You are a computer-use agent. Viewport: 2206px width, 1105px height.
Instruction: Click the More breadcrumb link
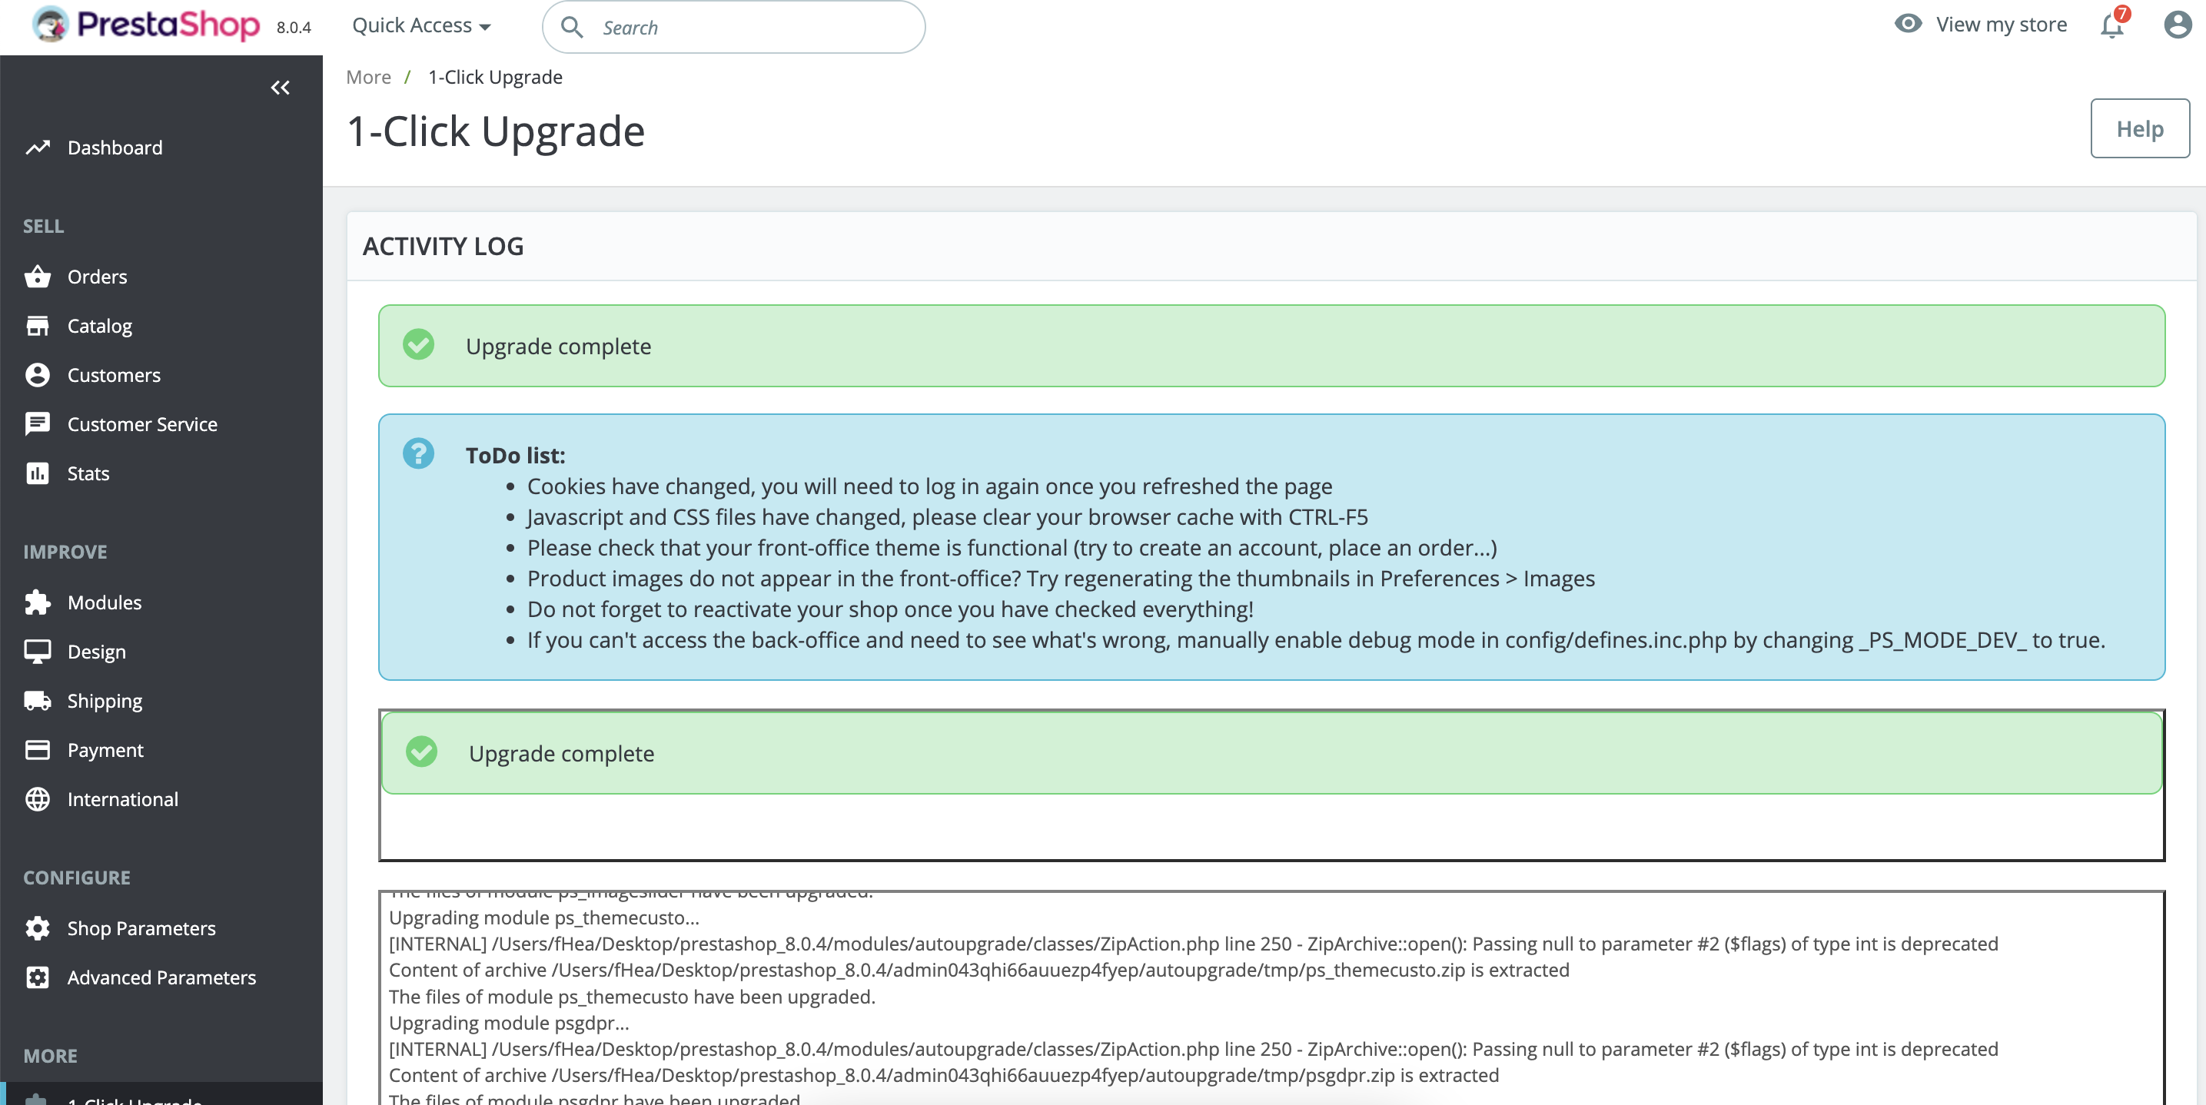(367, 76)
